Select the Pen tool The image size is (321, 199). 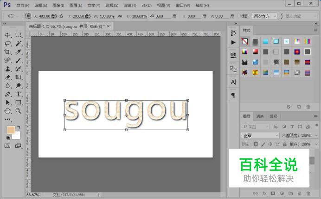[7, 94]
